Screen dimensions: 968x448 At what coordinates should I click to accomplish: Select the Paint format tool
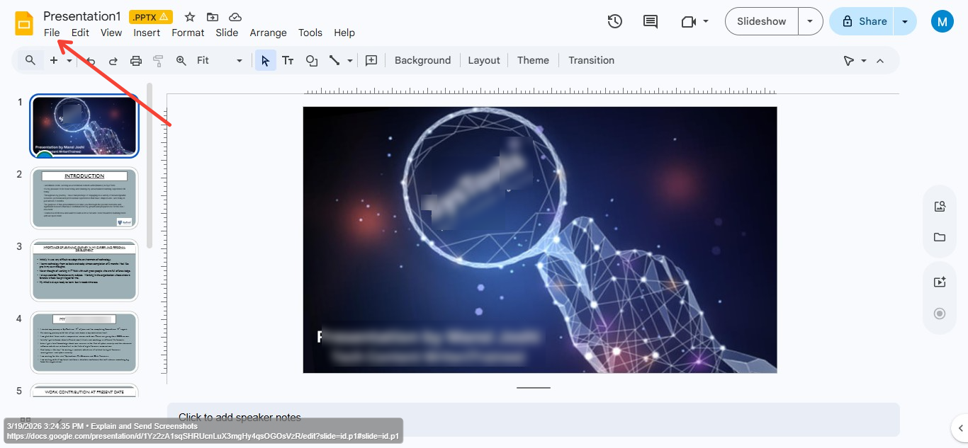click(157, 60)
